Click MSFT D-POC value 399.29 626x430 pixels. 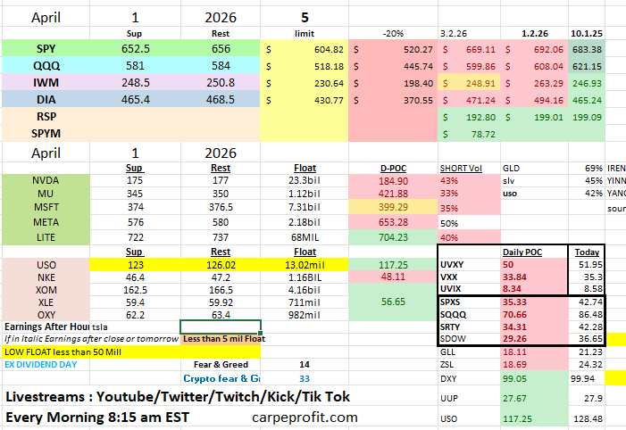(393, 207)
